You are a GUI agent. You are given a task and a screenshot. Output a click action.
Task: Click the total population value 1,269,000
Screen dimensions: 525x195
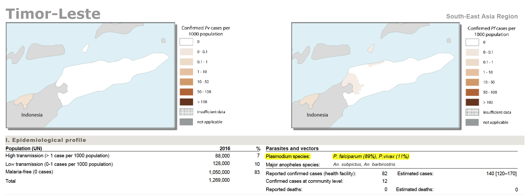click(219, 180)
